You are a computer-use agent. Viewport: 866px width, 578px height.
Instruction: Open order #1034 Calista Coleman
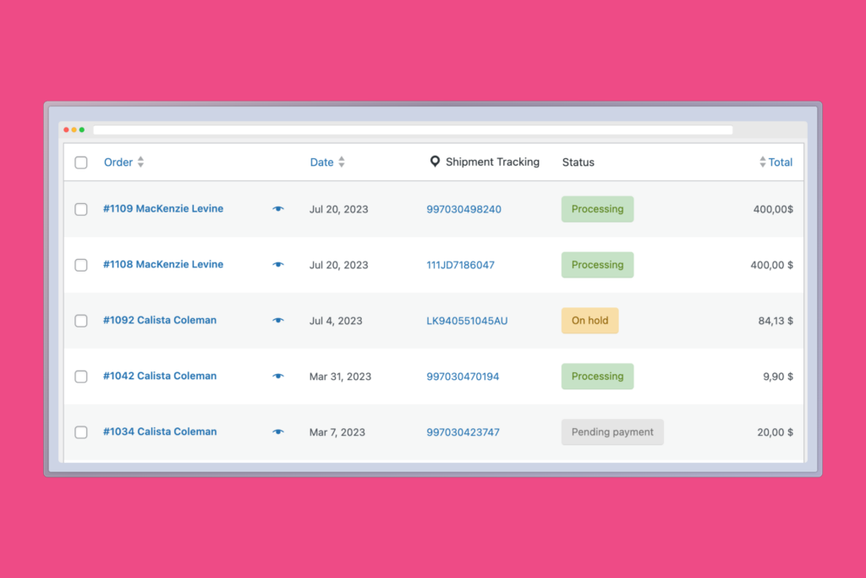[160, 432]
